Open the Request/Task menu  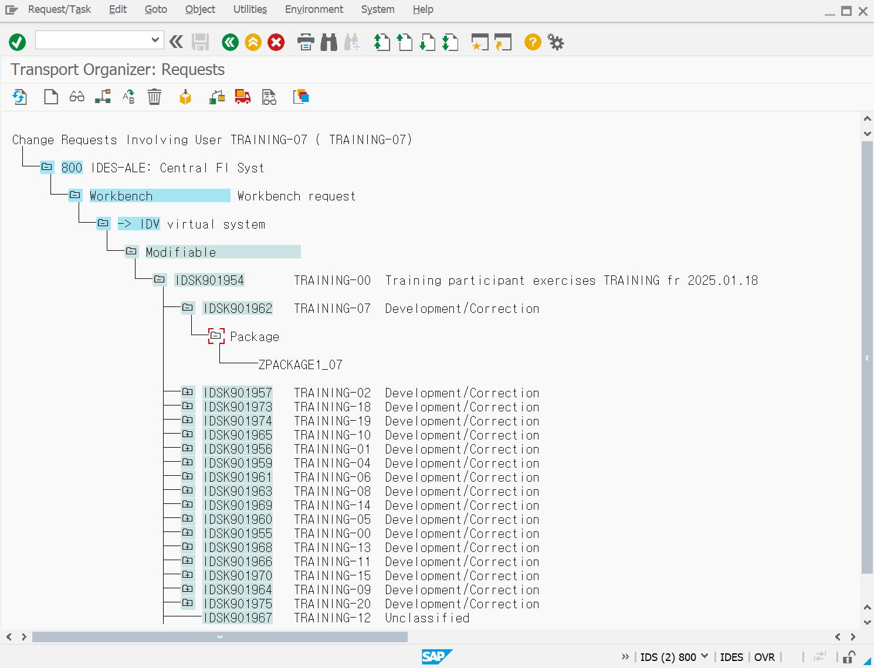click(x=59, y=9)
